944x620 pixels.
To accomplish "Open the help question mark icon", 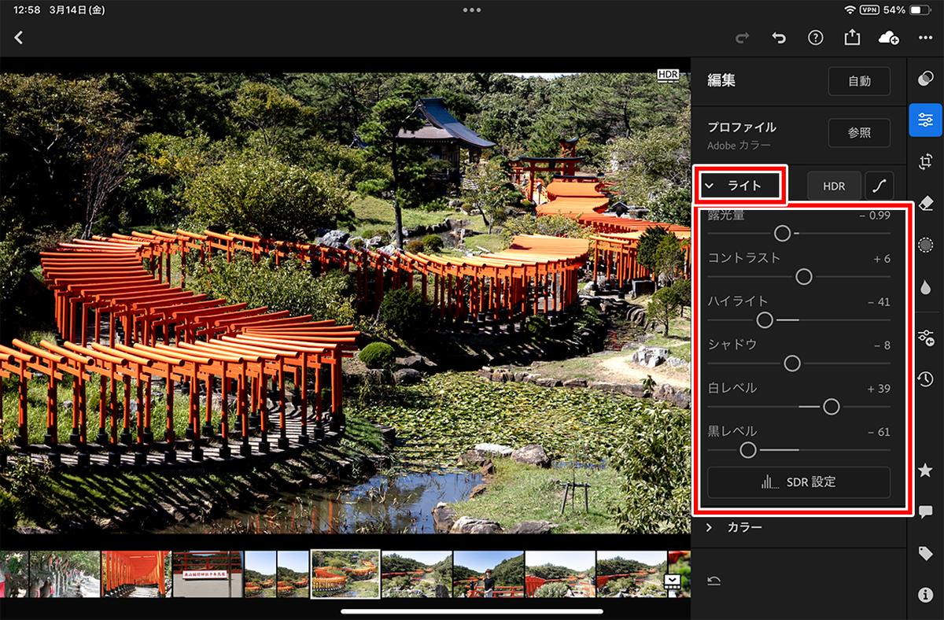I will (x=816, y=38).
